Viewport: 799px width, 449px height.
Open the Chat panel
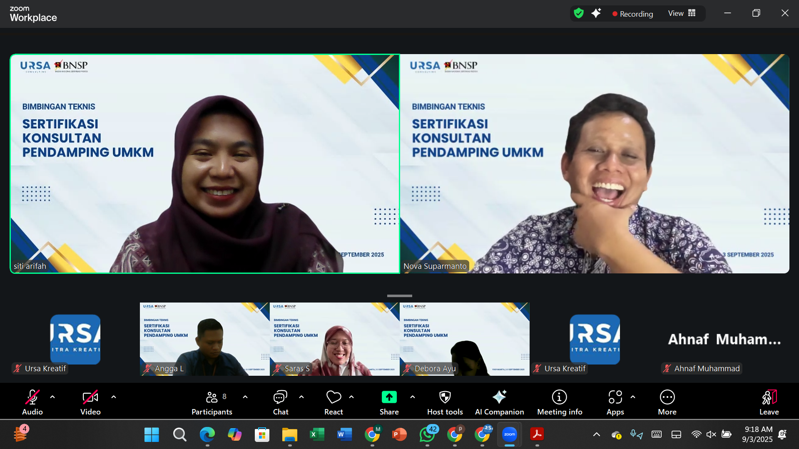tap(280, 402)
